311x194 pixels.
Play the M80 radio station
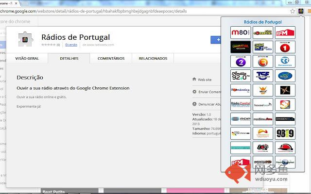click(241, 32)
